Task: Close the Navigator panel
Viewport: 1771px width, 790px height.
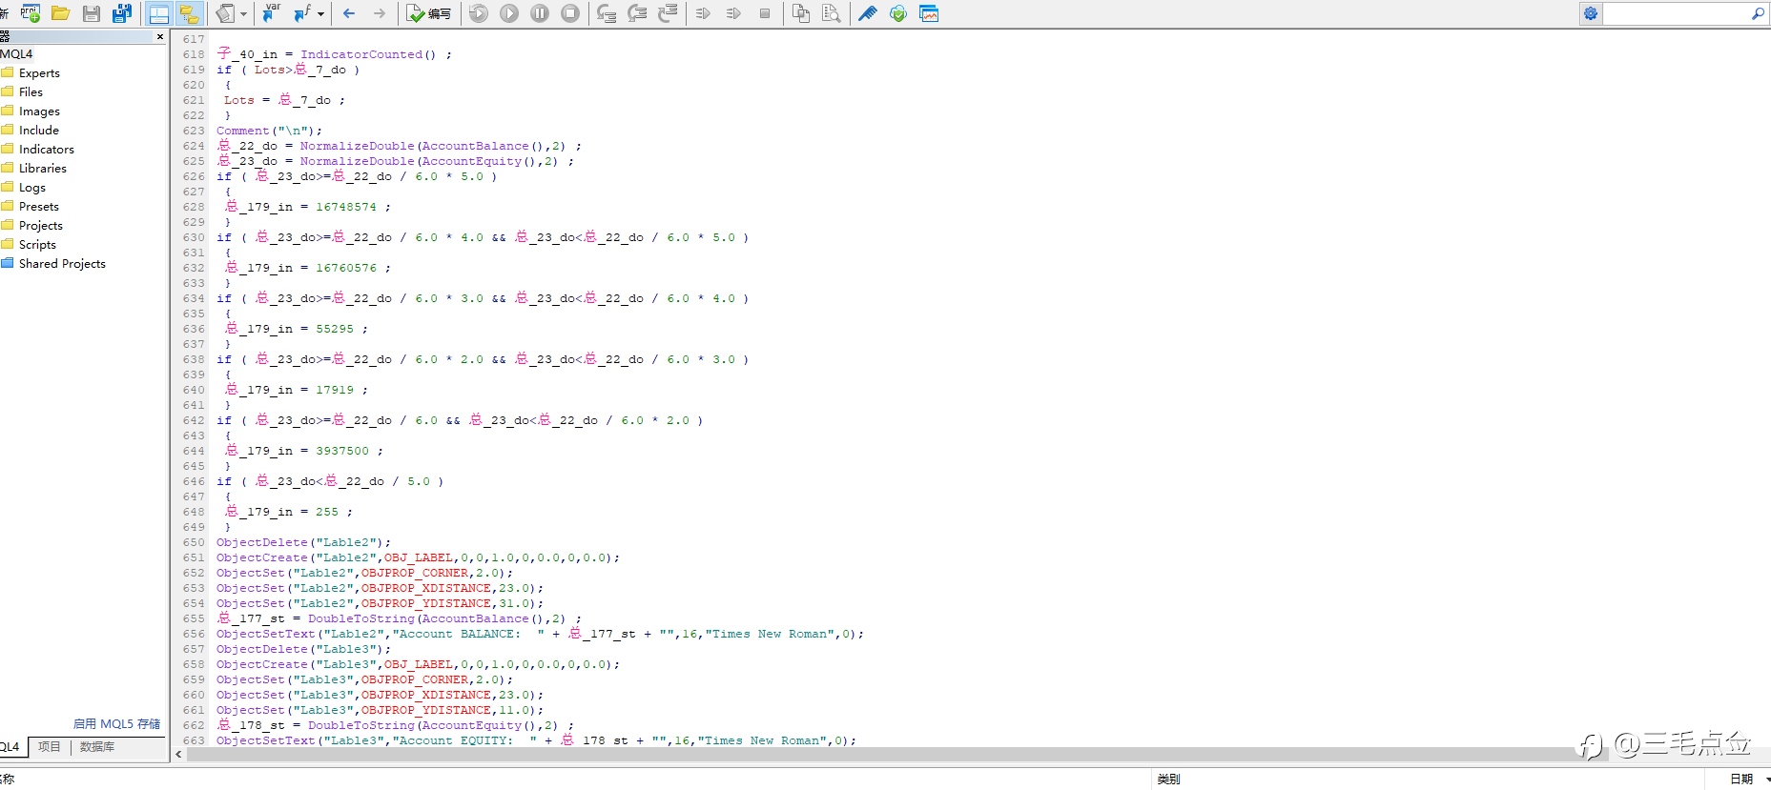Action: coord(159,36)
